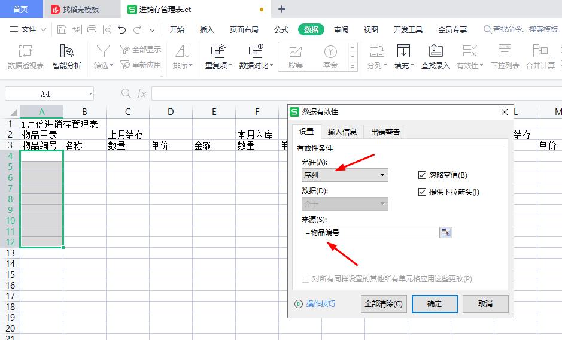Select column C header
Viewport: 562px width, 340px height.
pyautogui.click(x=127, y=112)
